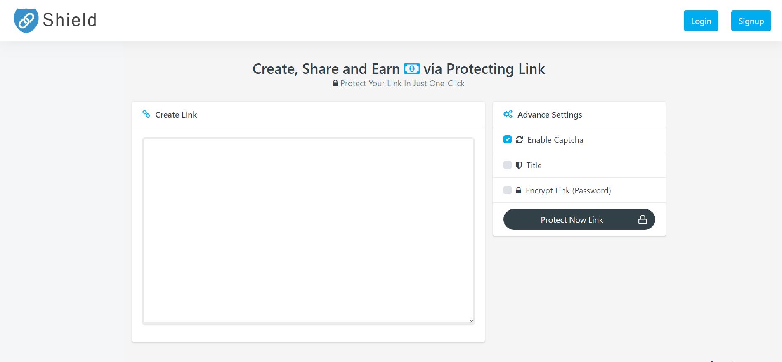This screenshot has width=782, height=362.
Task: Click the shield icon next to Title
Action: (519, 165)
